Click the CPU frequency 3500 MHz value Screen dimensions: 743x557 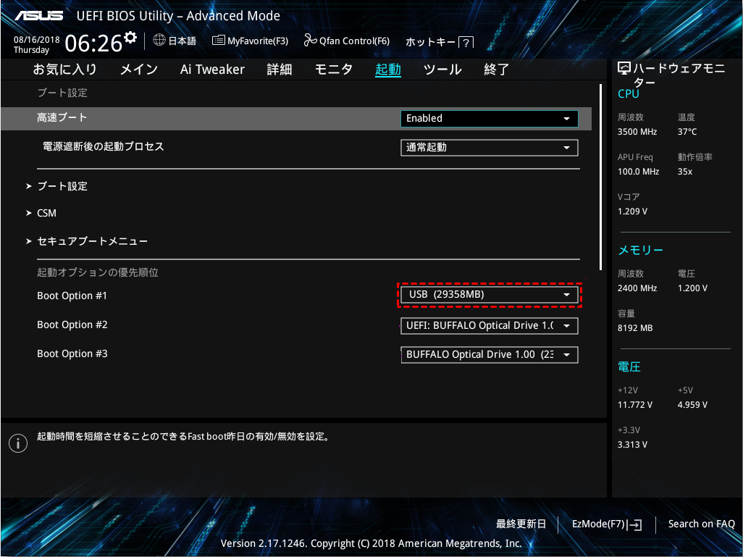pos(637,132)
